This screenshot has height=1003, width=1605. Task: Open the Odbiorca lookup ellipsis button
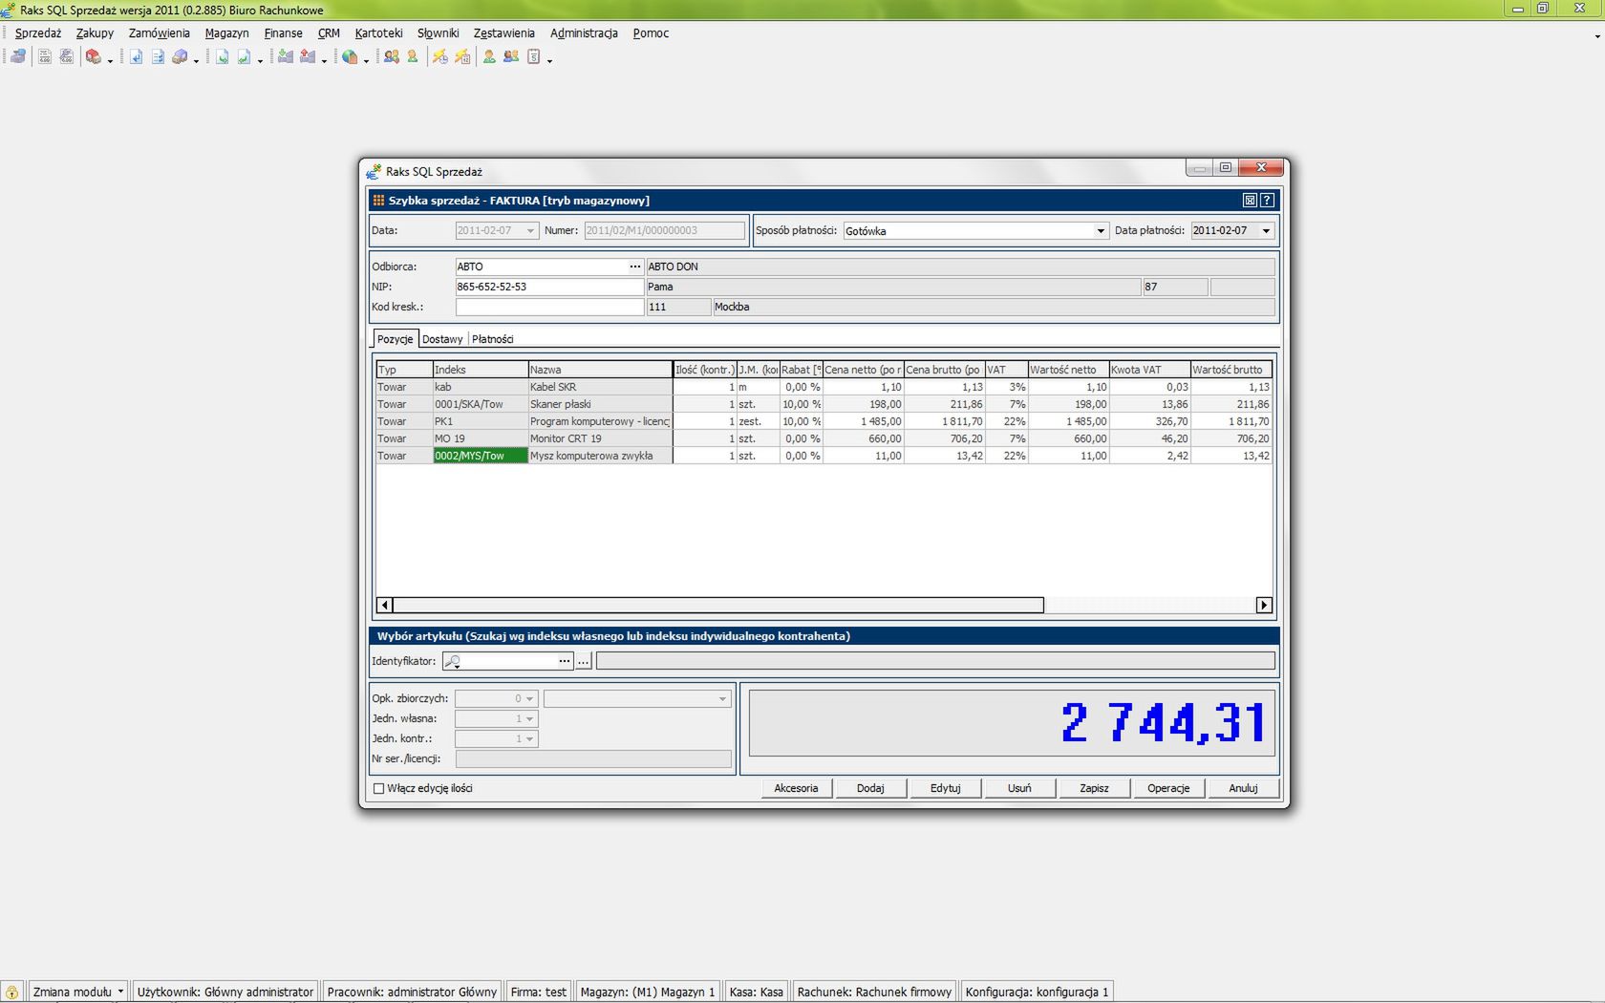pos(634,267)
